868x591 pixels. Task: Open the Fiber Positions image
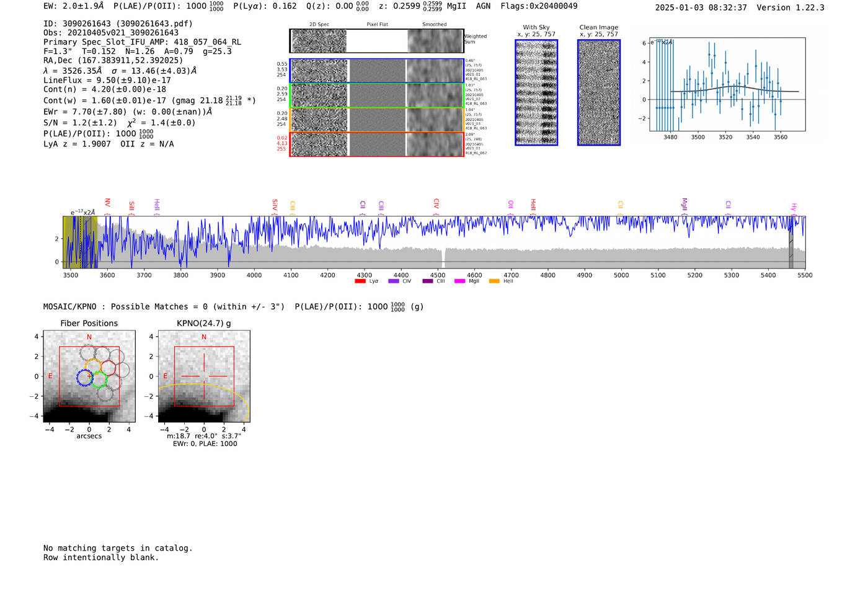89,377
